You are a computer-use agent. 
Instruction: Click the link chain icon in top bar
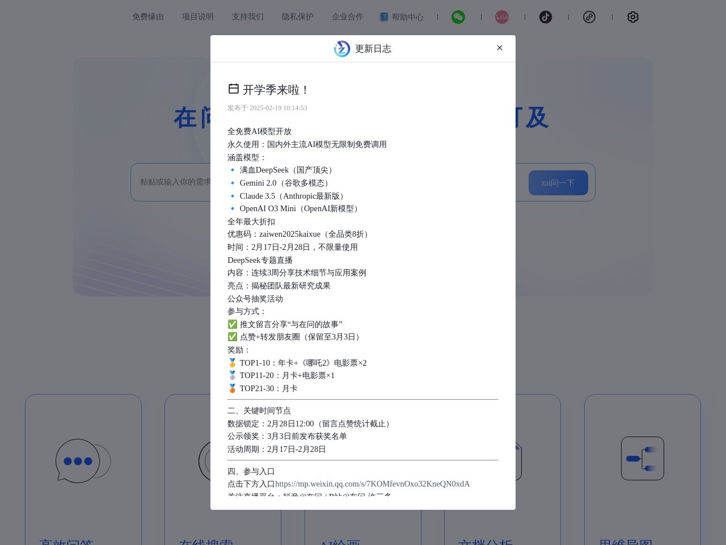pyautogui.click(x=589, y=17)
